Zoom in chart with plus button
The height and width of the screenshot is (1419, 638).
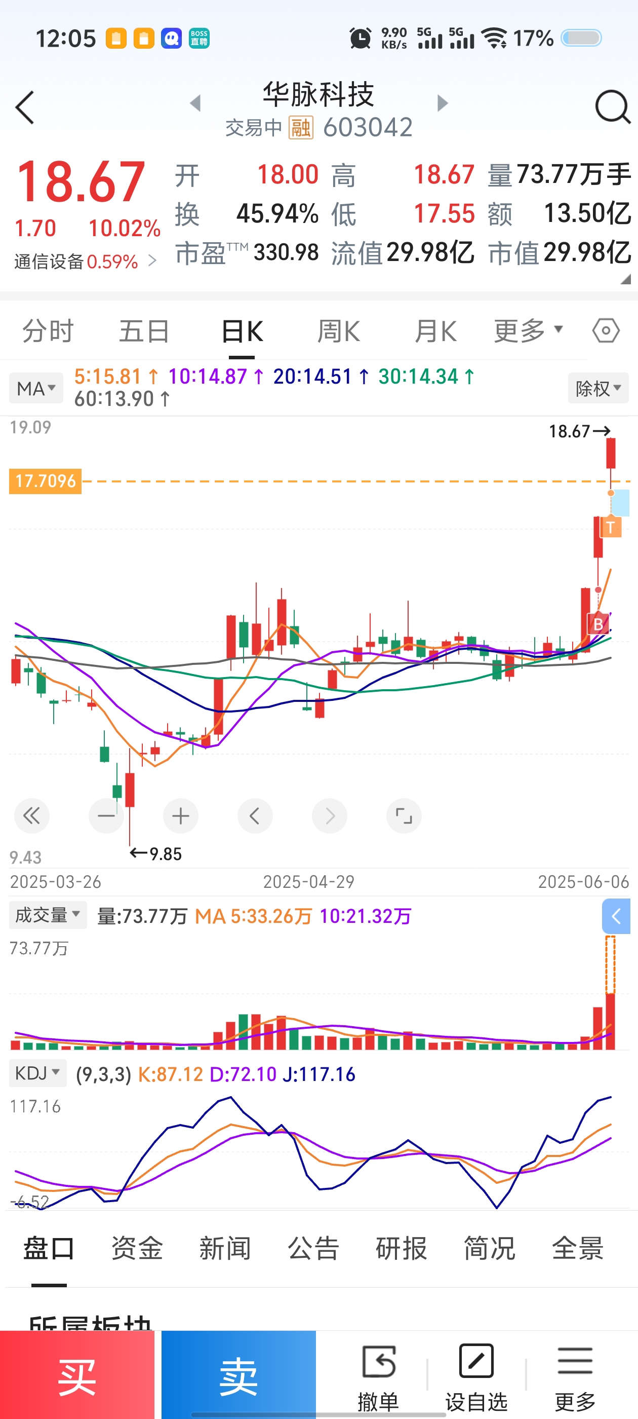[x=181, y=816]
